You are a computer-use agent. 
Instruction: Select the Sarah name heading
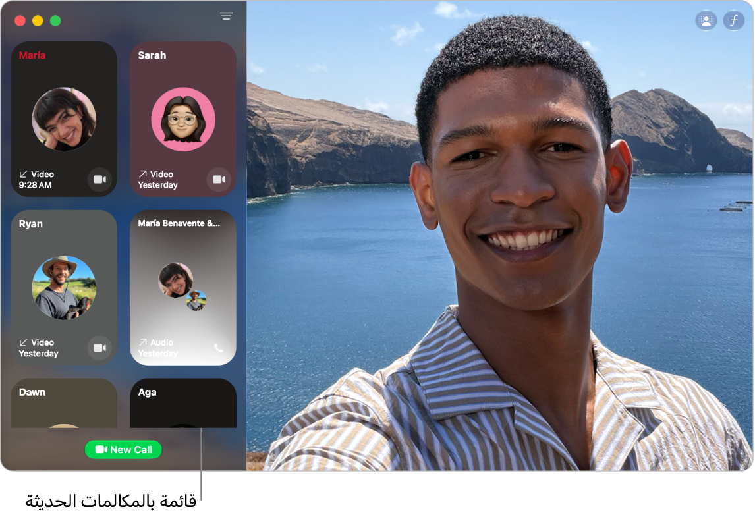coord(152,55)
